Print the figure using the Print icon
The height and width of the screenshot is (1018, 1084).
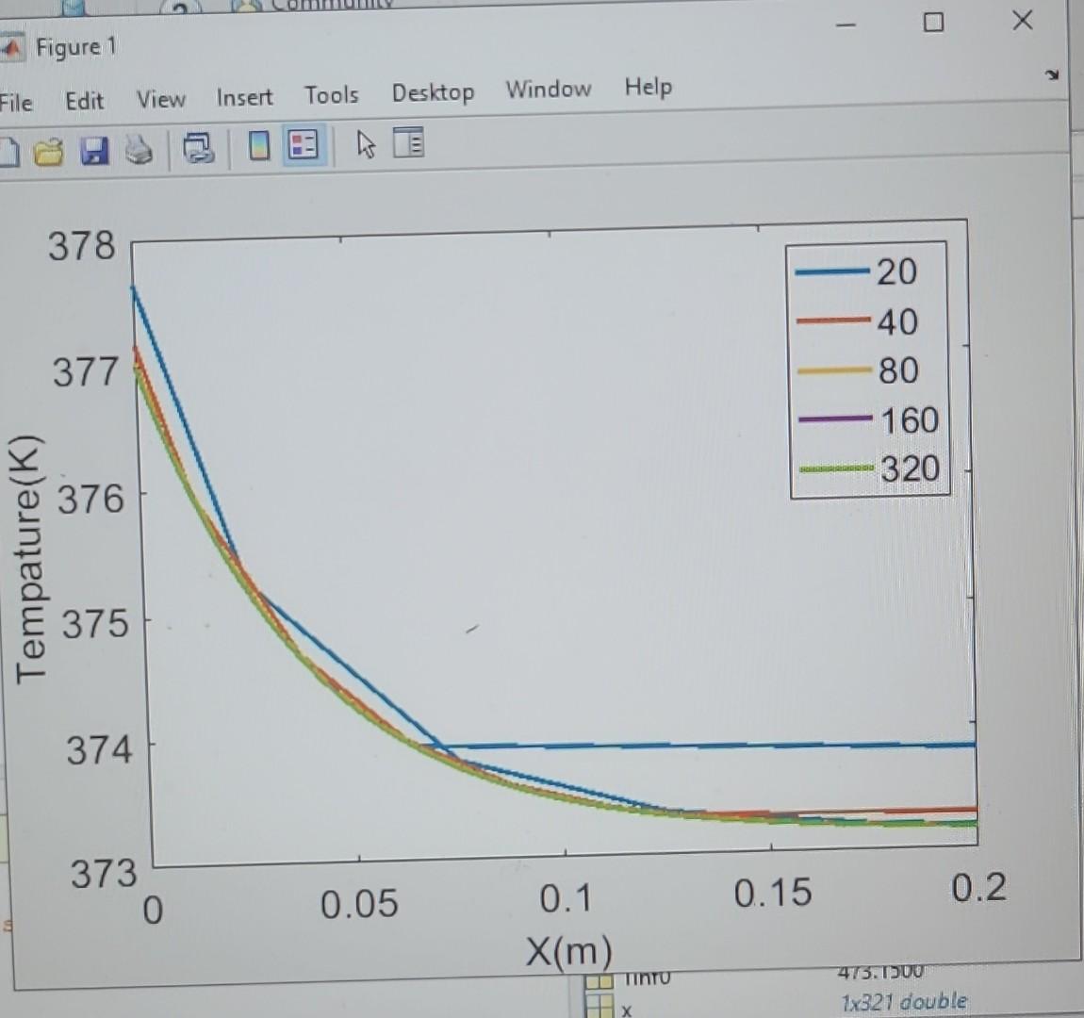(x=139, y=149)
